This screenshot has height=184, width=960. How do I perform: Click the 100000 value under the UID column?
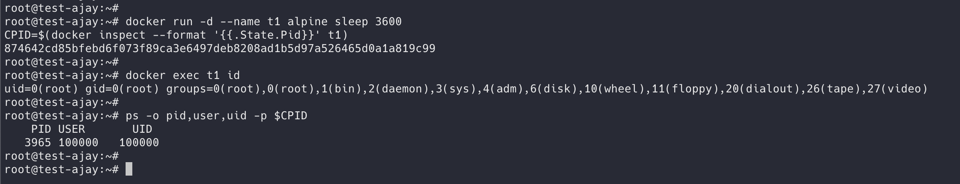tap(139, 142)
